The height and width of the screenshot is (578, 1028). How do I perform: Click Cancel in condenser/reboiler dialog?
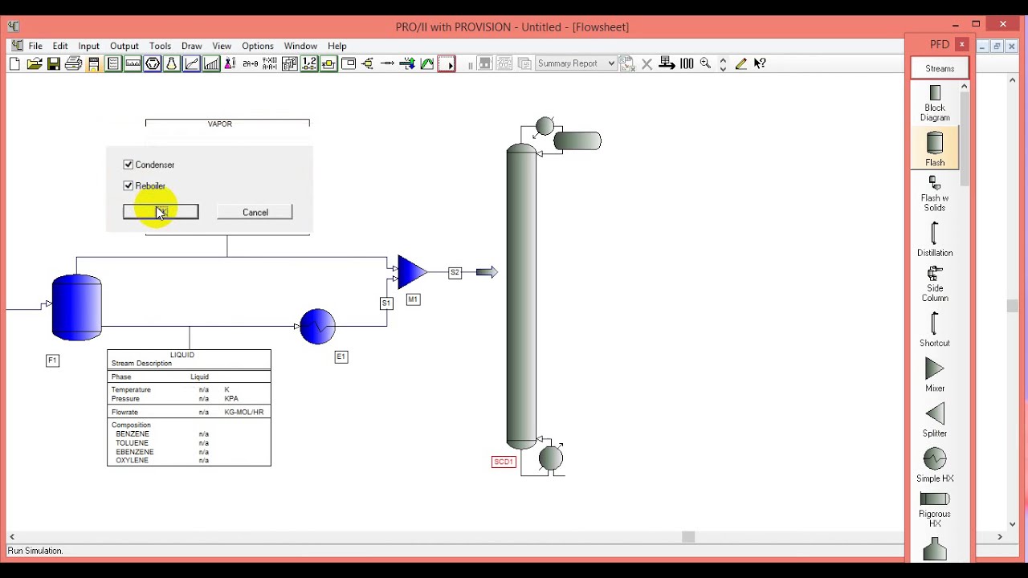pyautogui.click(x=255, y=212)
